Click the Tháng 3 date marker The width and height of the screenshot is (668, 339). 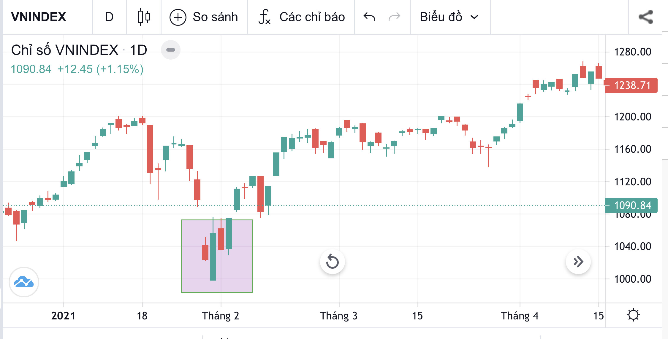tap(339, 316)
